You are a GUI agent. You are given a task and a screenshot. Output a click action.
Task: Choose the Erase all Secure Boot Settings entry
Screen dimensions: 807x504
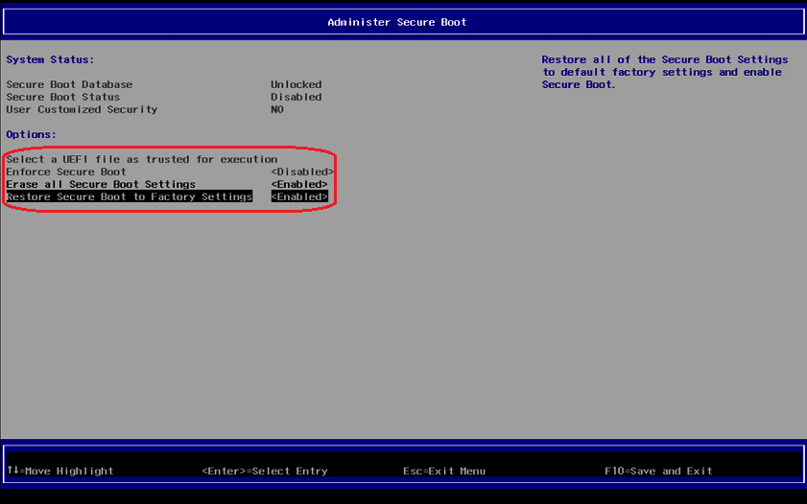tap(101, 184)
